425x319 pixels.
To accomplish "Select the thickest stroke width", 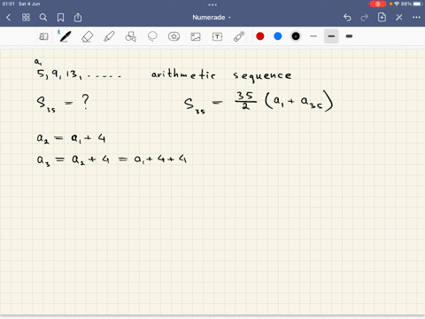I will 349,36.
